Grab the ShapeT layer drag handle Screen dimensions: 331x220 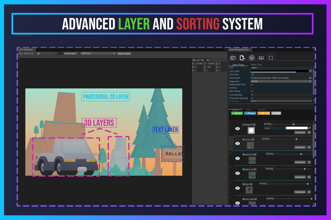tap(231, 122)
